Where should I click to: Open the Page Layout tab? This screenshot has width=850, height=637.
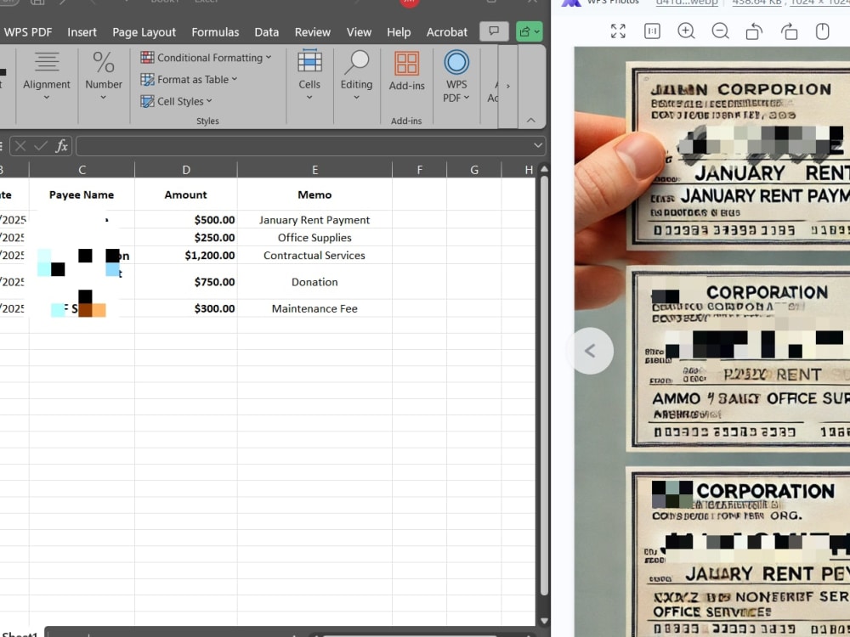[x=144, y=32]
